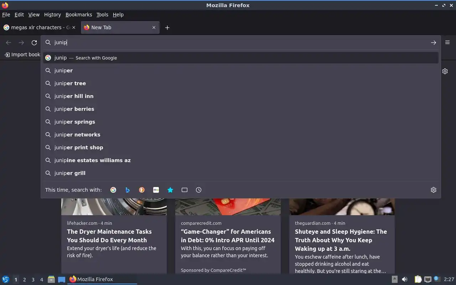Search with Google one-off icon
This screenshot has height=285, width=456.
point(113,190)
